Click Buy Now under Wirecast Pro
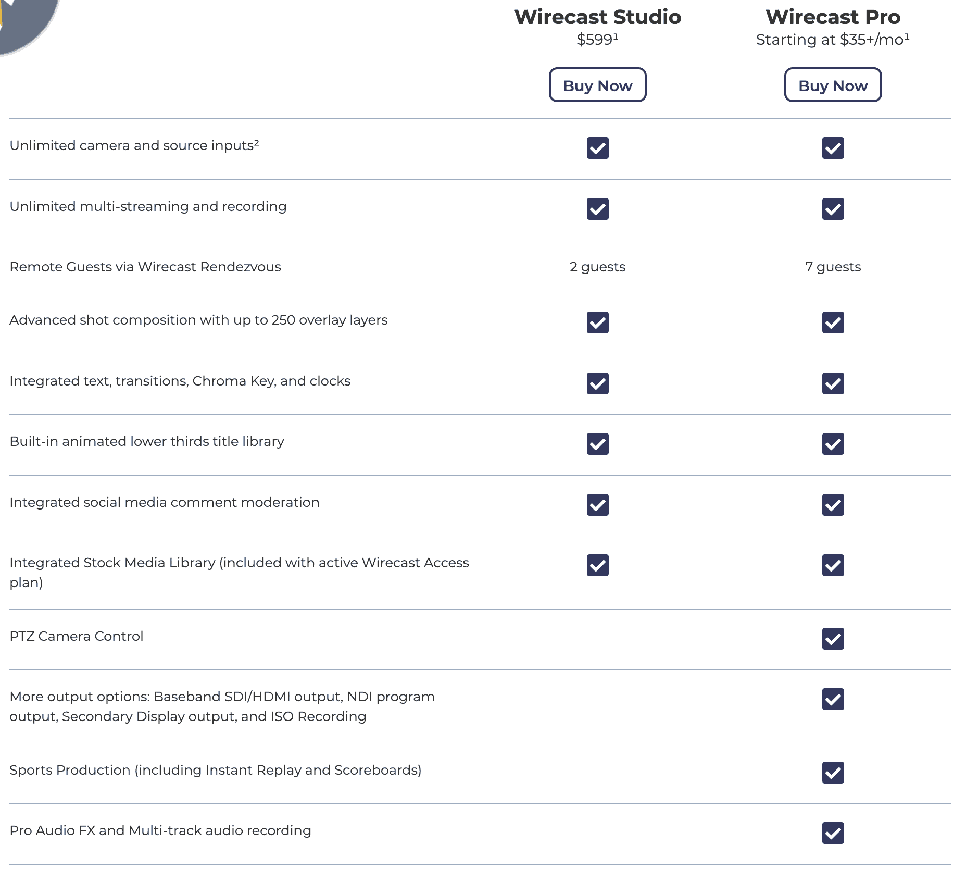 click(x=832, y=85)
